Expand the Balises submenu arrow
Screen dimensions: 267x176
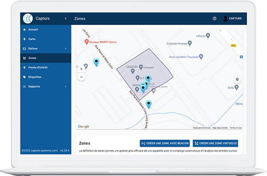66,49
